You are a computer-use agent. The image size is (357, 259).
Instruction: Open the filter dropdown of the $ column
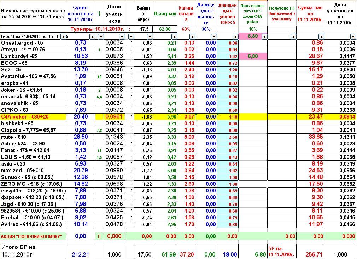[x=101, y=36]
